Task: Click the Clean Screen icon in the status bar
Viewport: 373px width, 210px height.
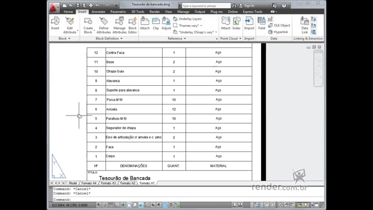Action: [317, 205]
